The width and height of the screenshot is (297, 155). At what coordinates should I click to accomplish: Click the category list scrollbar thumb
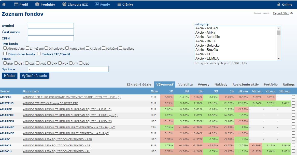(x=279, y=33)
